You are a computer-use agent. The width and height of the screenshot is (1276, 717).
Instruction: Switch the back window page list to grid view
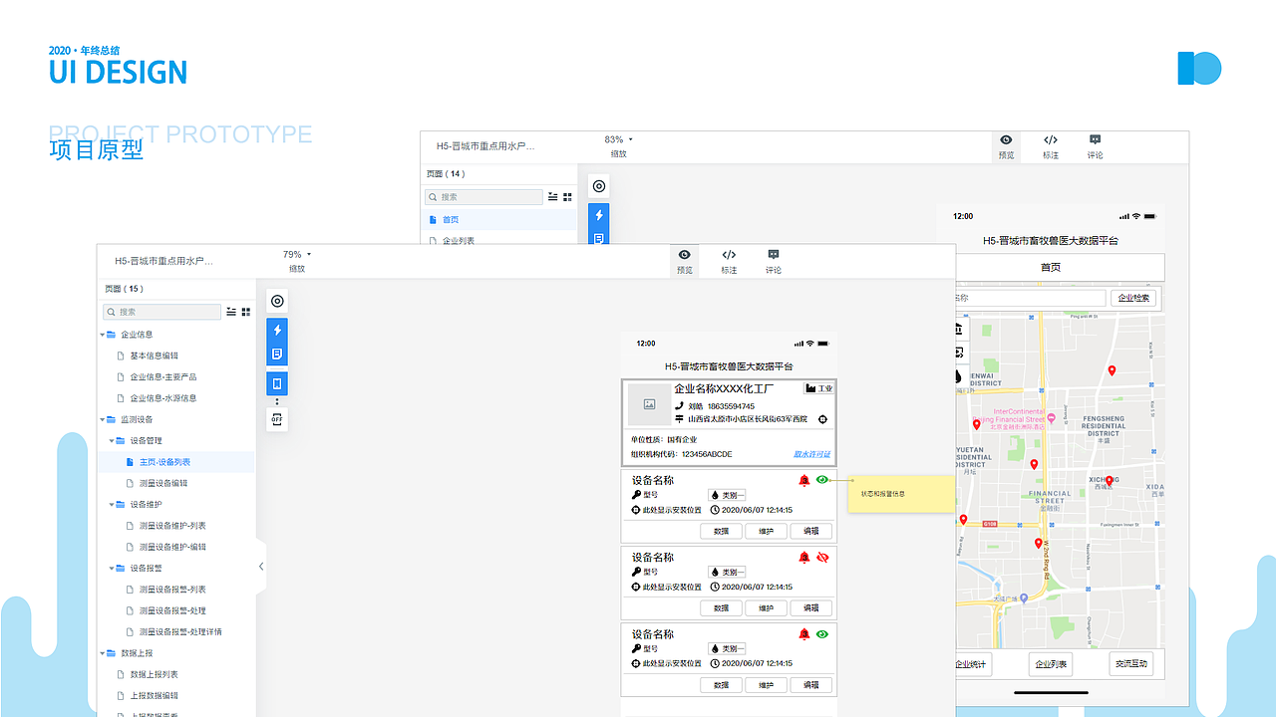(x=567, y=197)
